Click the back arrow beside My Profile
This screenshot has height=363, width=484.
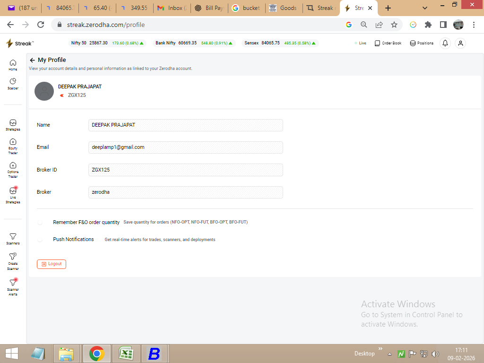(x=32, y=60)
